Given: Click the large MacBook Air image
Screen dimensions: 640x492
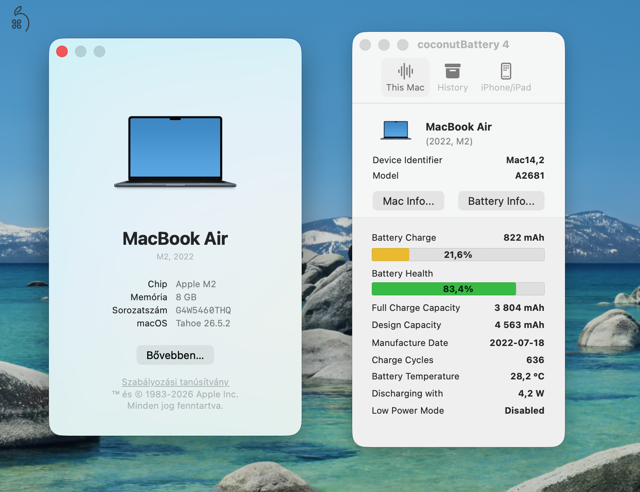Looking at the screenshot, I should point(175,152).
